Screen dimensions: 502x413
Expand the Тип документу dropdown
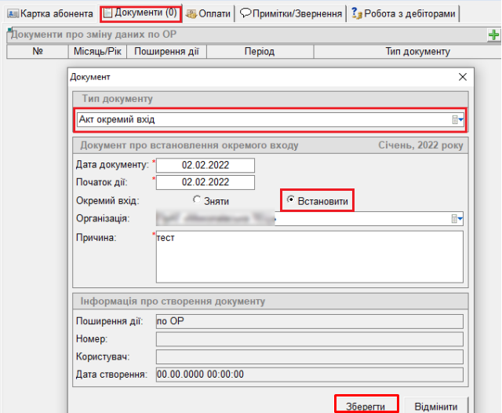coord(460,120)
